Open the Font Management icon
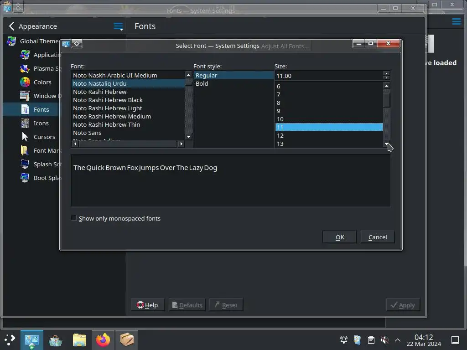This screenshot has height=350, width=467. [x=25, y=150]
